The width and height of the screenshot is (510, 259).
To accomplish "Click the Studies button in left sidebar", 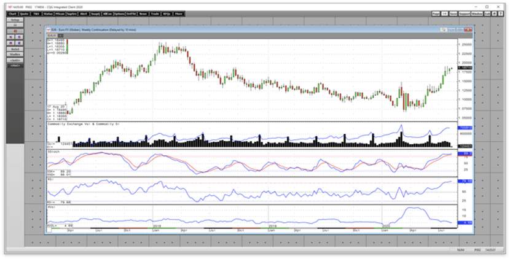I will (15, 54).
